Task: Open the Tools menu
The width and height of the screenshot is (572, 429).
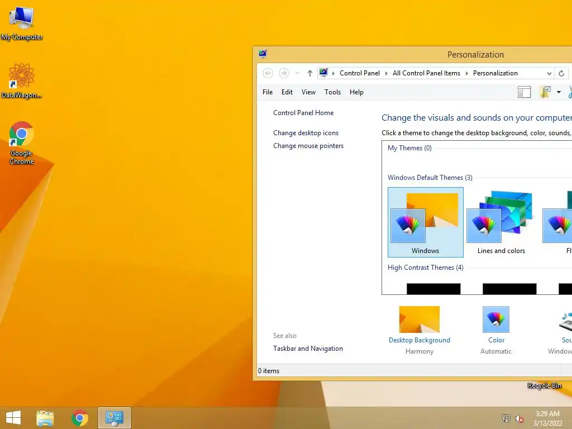Action: pos(333,92)
